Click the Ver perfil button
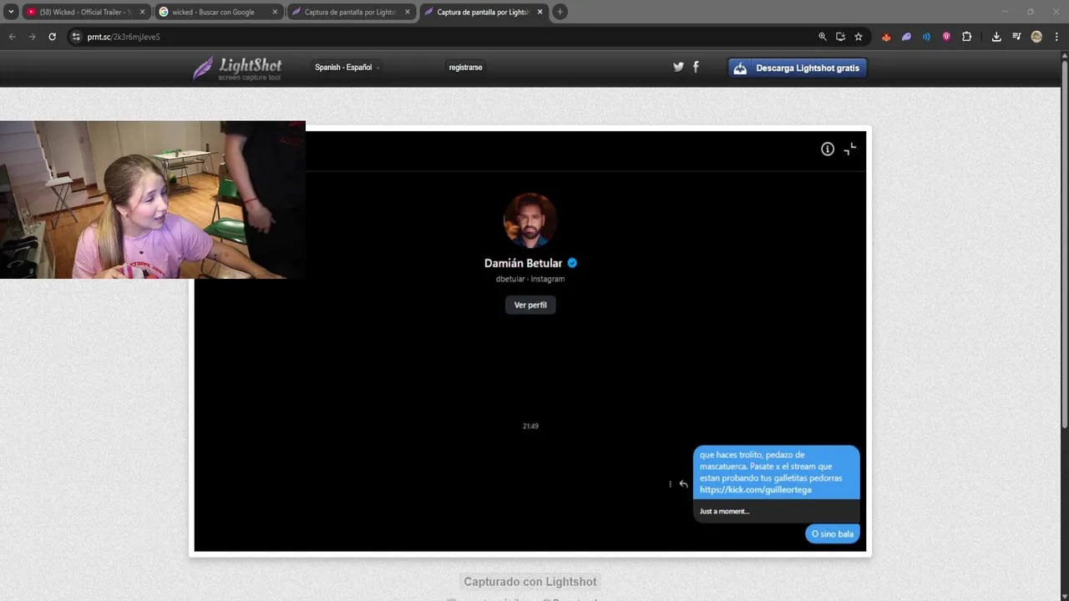1069x601 pixels. click(530, 305)
